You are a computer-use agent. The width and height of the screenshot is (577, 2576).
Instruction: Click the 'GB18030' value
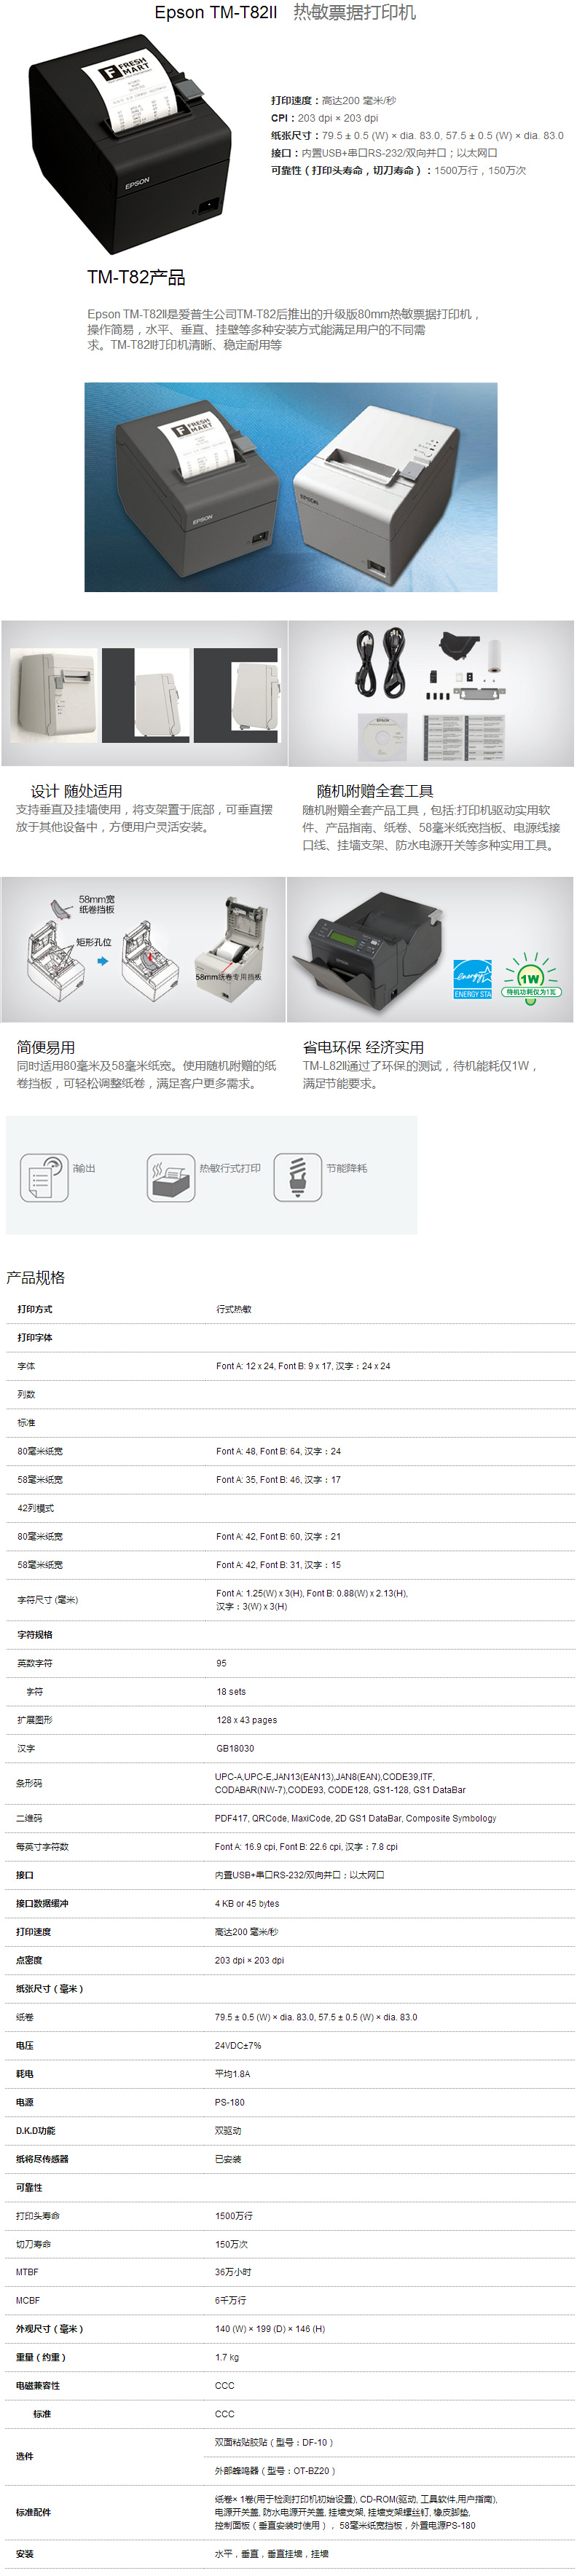[235, 1748]
